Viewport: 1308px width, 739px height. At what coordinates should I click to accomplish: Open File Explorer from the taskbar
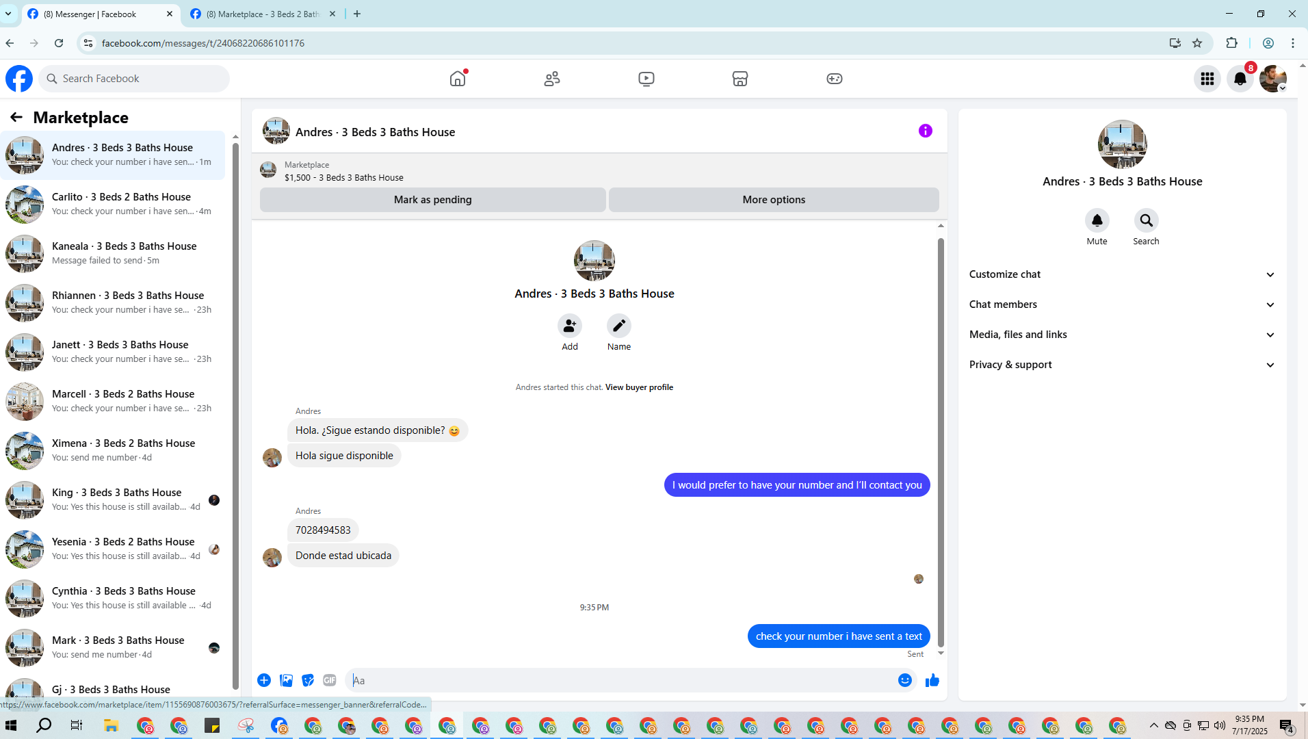click(111, 725)
